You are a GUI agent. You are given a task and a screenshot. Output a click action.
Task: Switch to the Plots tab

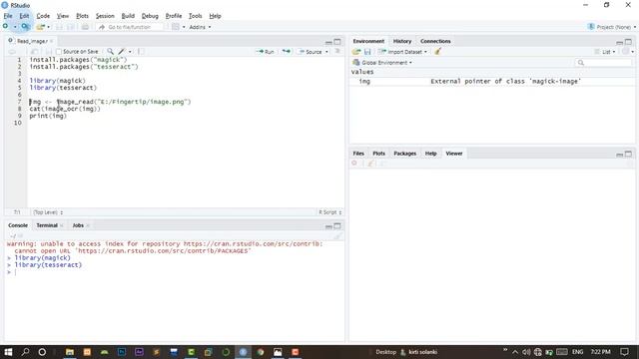tap(379, 154)
